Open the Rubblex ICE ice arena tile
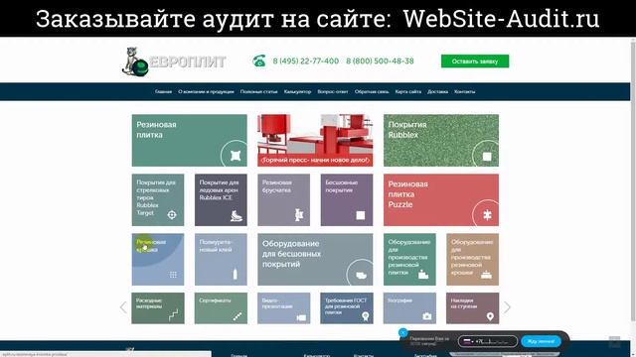Screen dimensions: 636x357 tap(221, 200)
